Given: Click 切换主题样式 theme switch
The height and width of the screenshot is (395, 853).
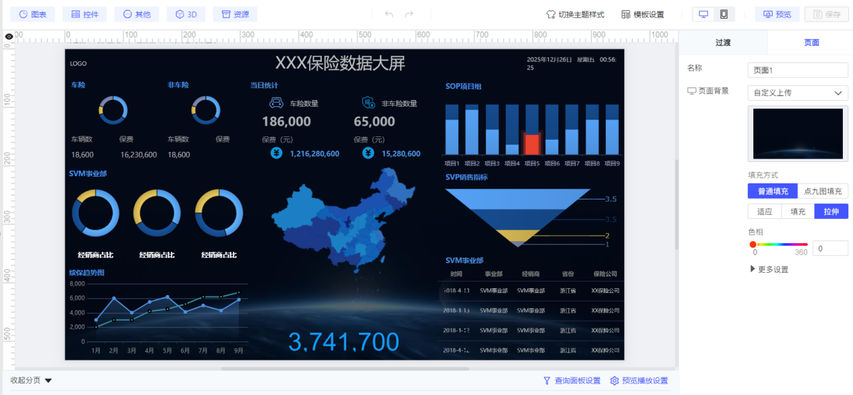Looking at the screenshot, I should (x=575, y=14).
